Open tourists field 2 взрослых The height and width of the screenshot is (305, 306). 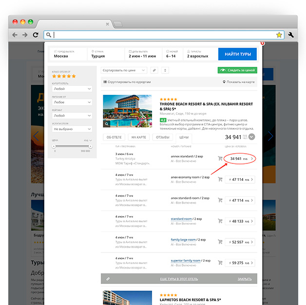pos(200,54)
